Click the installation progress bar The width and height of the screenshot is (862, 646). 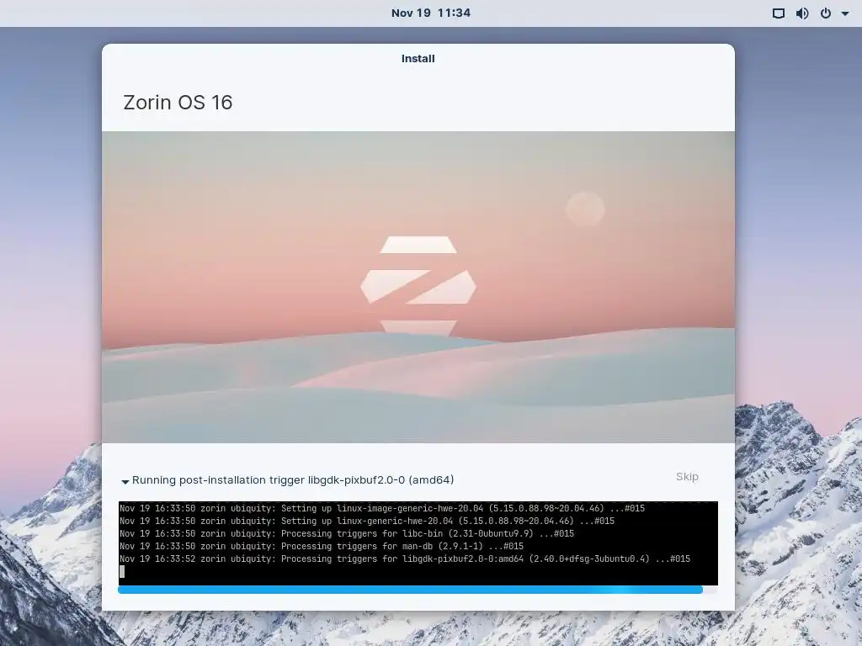tap(418, 590)
